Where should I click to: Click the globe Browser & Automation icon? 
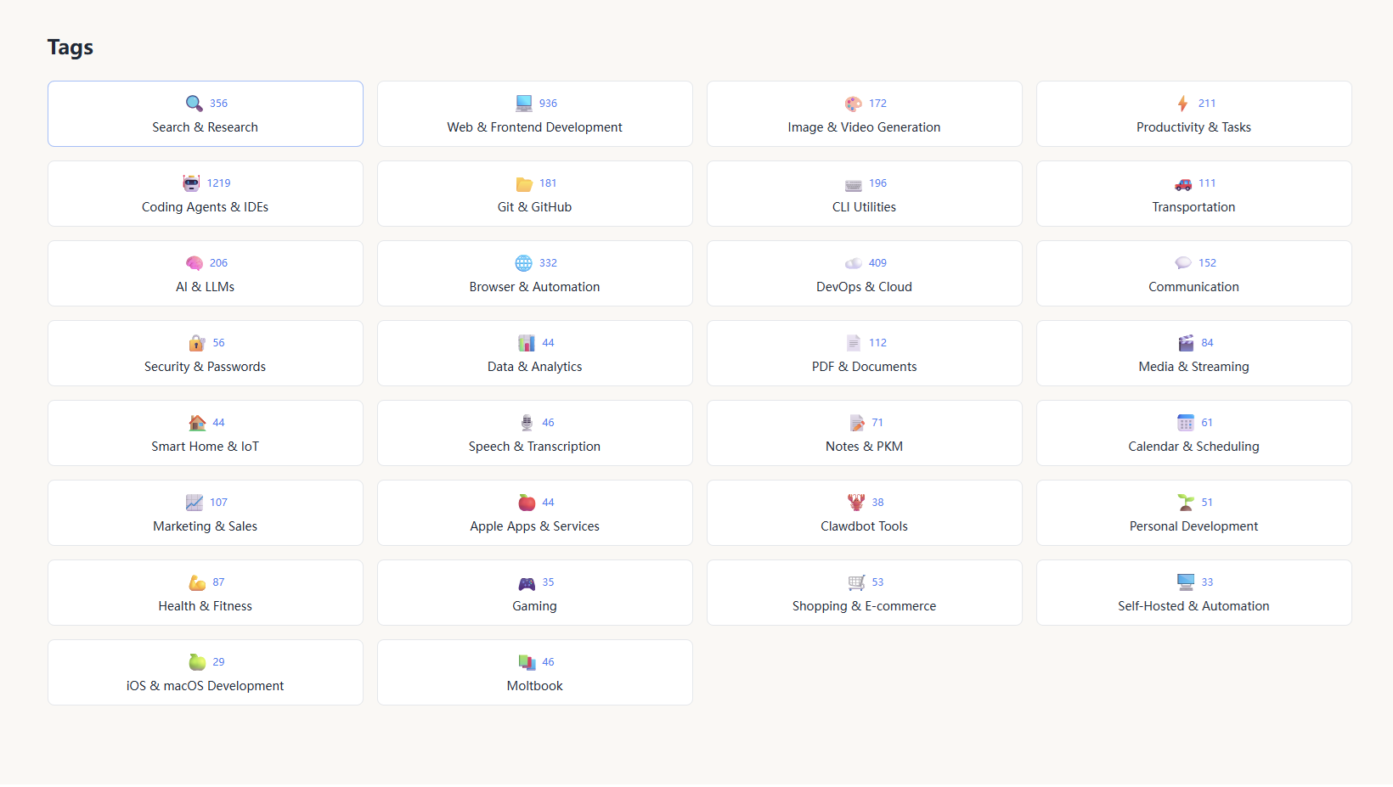(x=524, y=263)
